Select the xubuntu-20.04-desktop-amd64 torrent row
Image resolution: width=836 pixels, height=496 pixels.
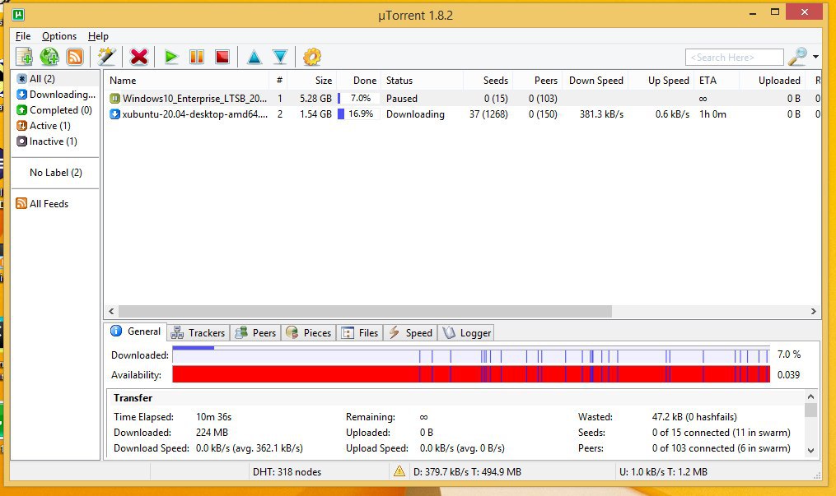(x=462, y=114)
